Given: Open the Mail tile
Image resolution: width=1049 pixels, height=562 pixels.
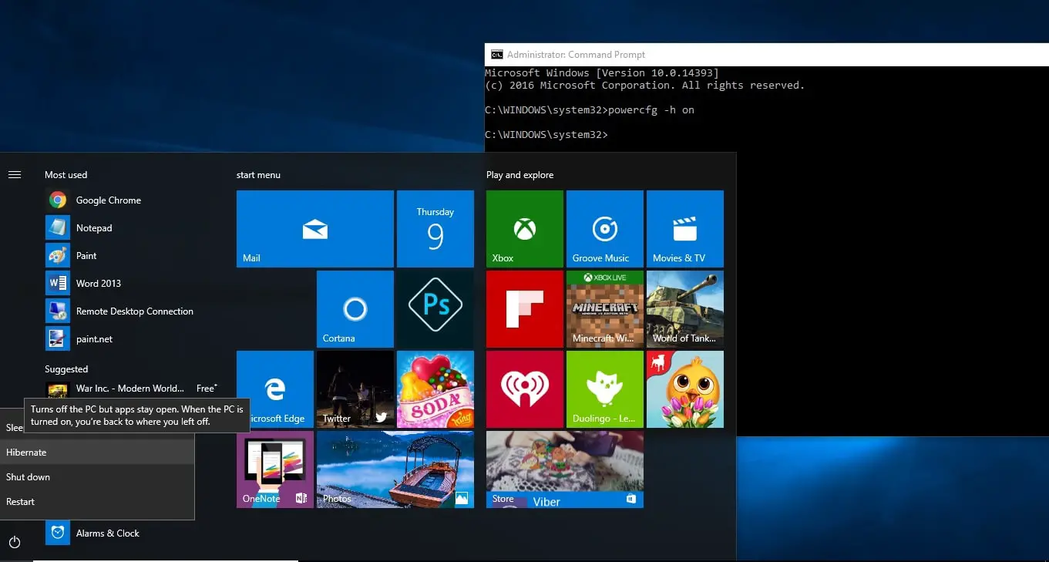Looking at the screenshot, I should coord(314,228).
